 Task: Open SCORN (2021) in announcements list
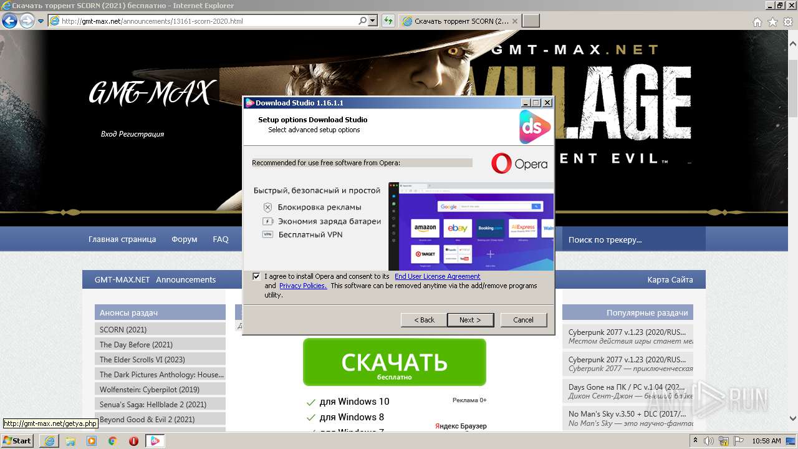(160, 329)
